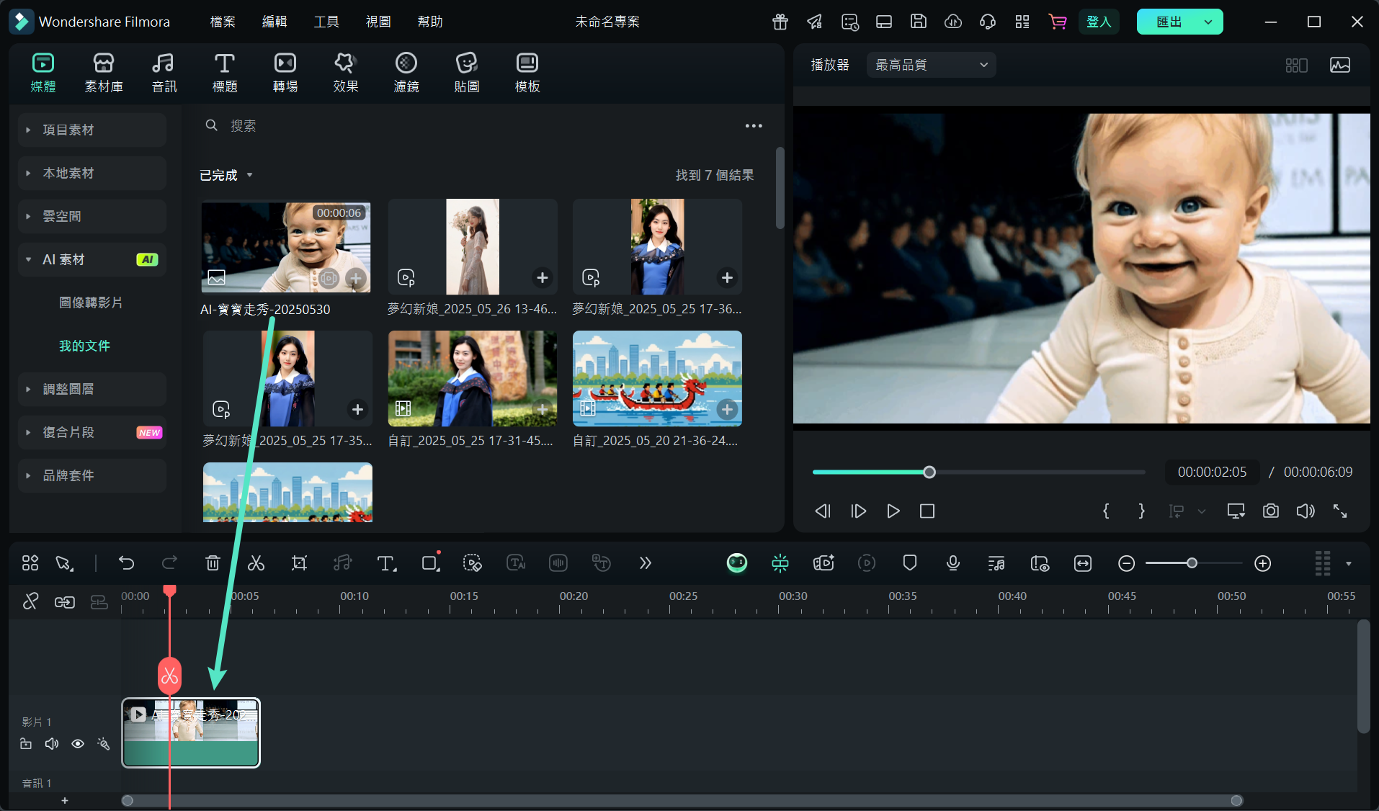Select the Delete trash icon in timeline toolbar
The image size is (1379, 811).
tap(213, 563)
